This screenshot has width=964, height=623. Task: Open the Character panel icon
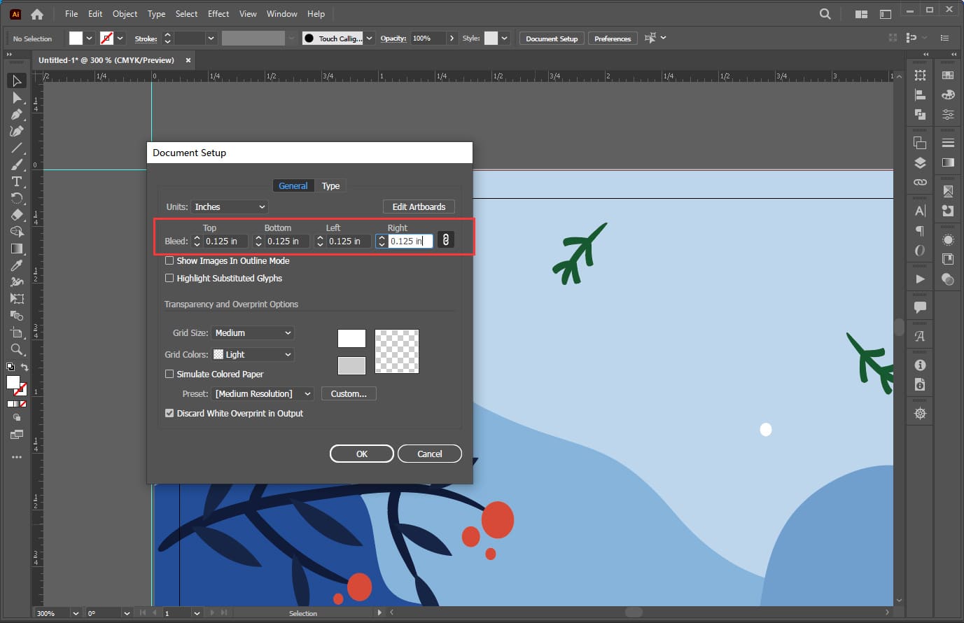tap(920, 211)
